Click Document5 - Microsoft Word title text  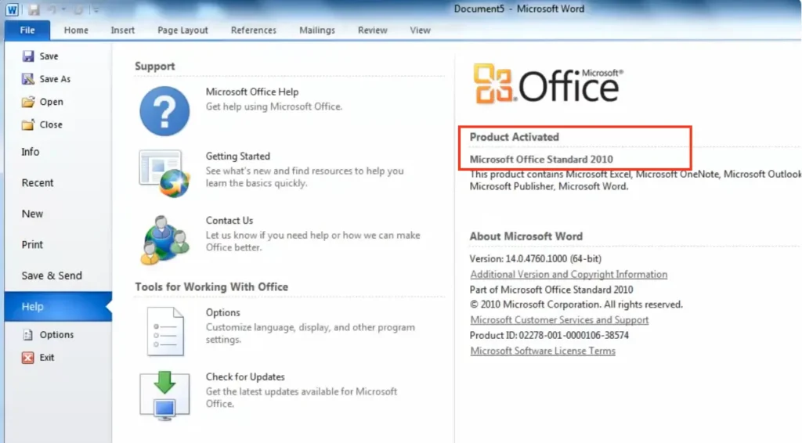(x=519, y=9)
